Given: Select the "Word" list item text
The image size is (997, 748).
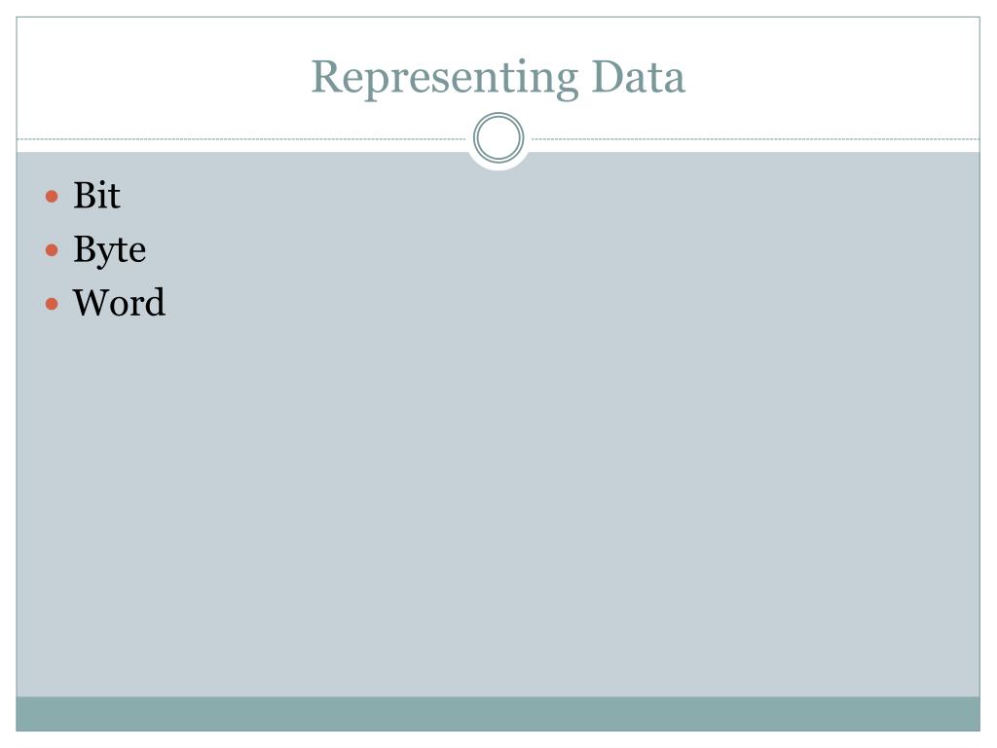Looking at the screenshot, I should (119, 303).
